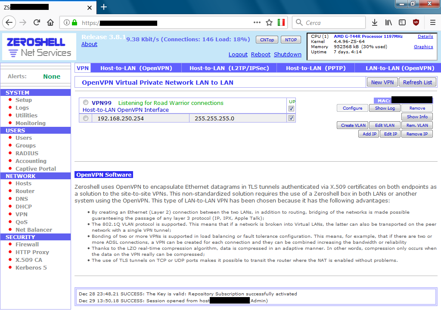
Task: Open Net Balancer in the sidebar
Action: click(x=34, y=230)
